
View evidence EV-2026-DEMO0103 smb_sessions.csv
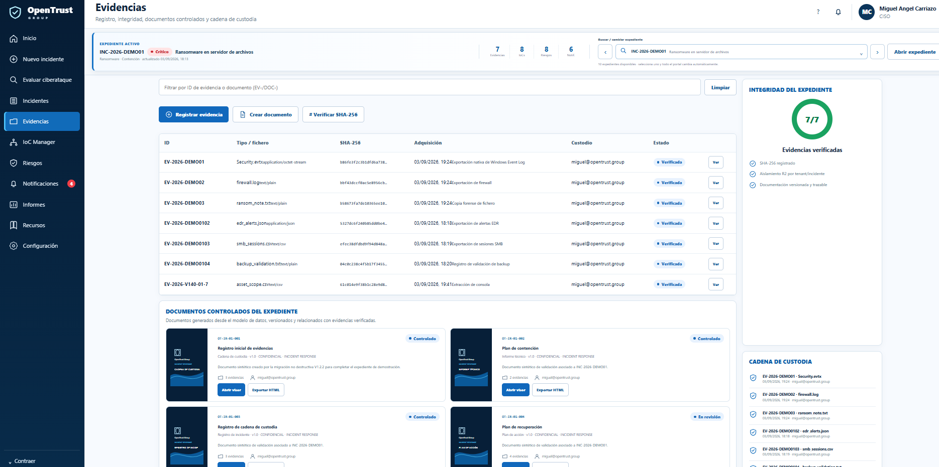coord(715,244)
